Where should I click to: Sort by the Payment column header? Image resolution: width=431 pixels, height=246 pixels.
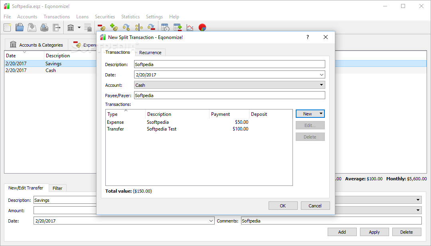pyautogui.click(x=229, y=114)
